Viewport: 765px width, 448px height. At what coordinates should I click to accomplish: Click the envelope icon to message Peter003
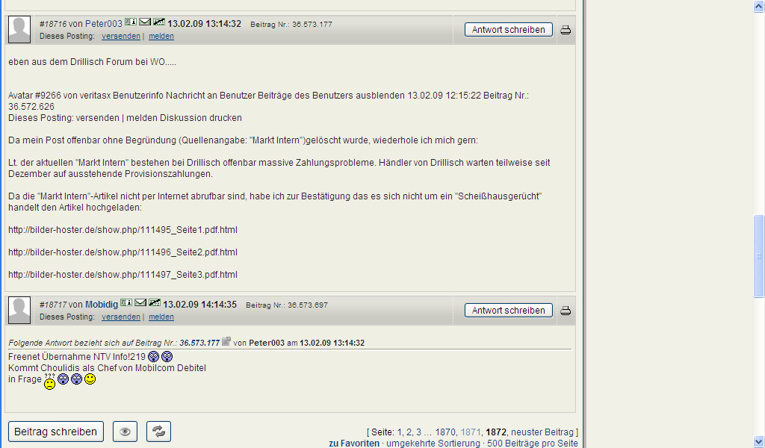point(144,22)
